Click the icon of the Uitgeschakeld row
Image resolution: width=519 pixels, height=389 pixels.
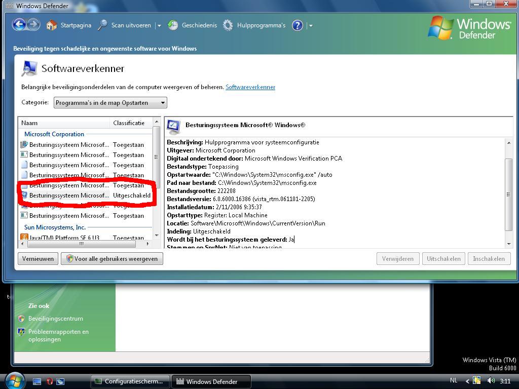[24, 195]
